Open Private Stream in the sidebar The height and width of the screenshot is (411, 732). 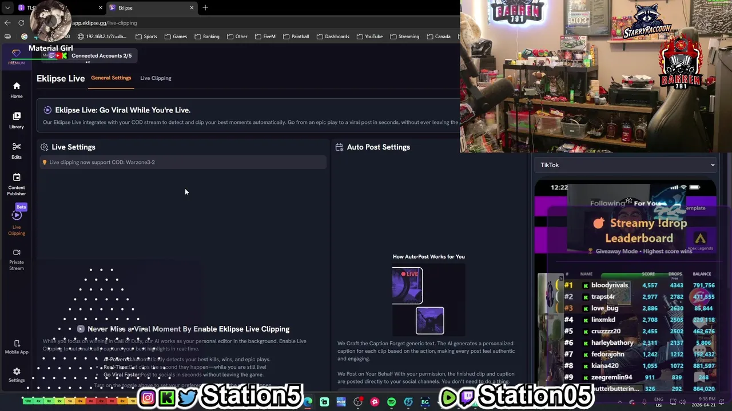pos(17,260)
